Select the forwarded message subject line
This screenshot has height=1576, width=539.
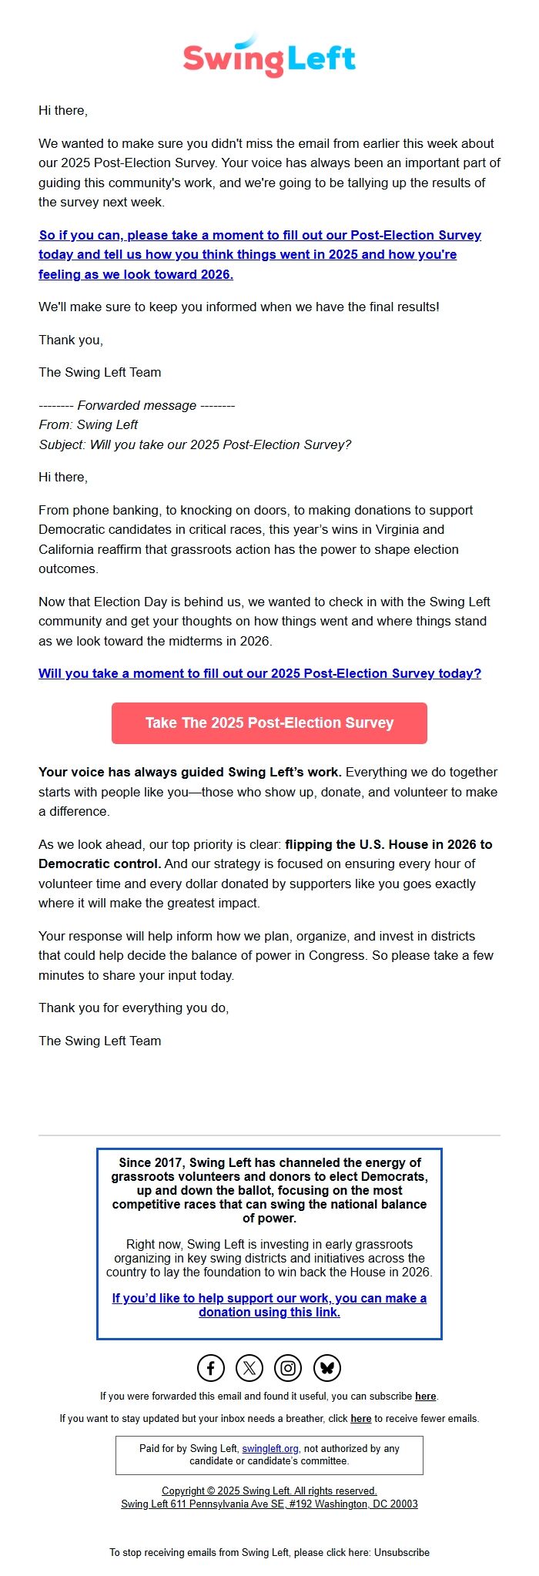pyautogui.click(x=196, y=444)
